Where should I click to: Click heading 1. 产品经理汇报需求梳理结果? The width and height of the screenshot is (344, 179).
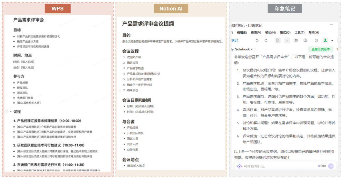tap(47, 121)
